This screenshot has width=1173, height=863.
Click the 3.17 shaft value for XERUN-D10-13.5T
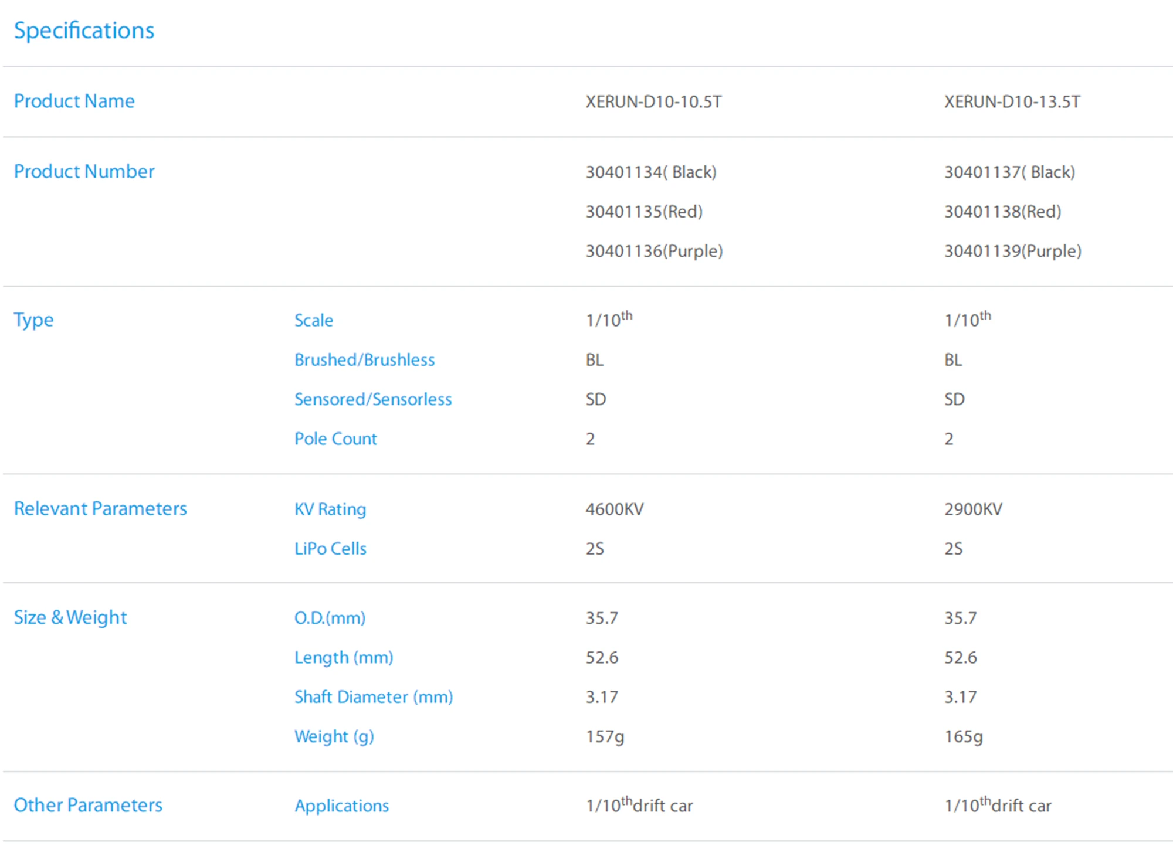point(960,696)
